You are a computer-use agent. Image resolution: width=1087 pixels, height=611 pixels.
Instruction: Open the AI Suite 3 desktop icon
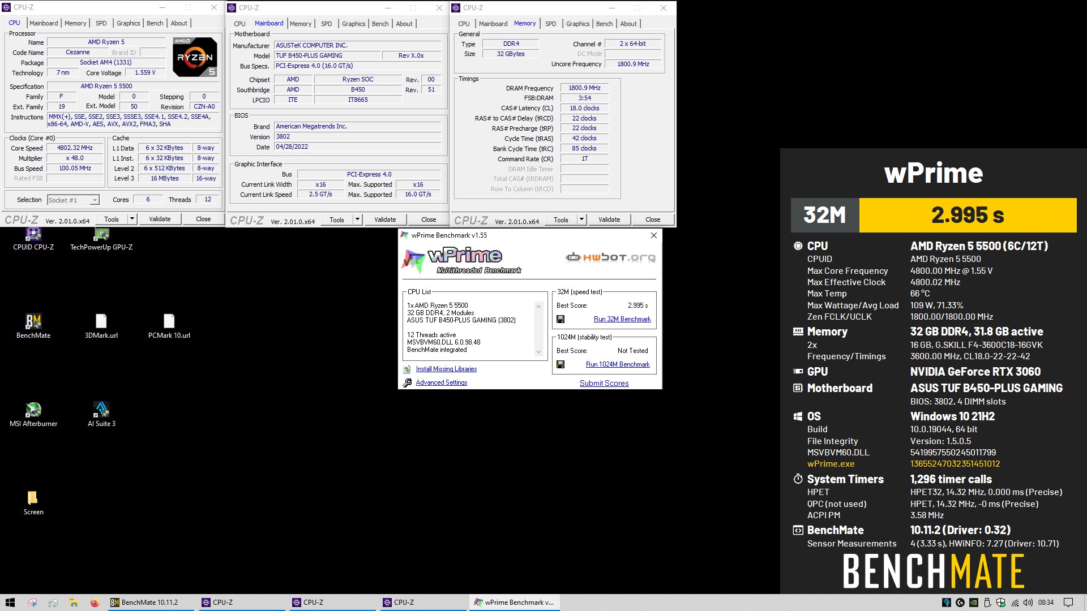(x=101, y=414)
